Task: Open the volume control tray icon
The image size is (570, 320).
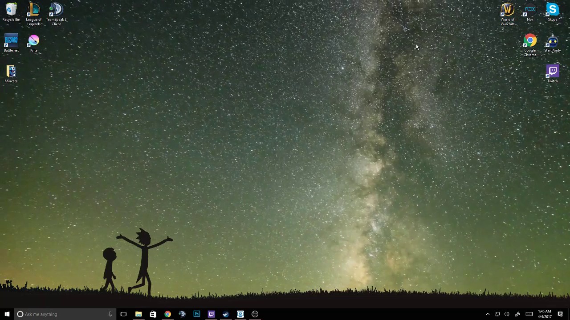Action: tap(507, 314)
